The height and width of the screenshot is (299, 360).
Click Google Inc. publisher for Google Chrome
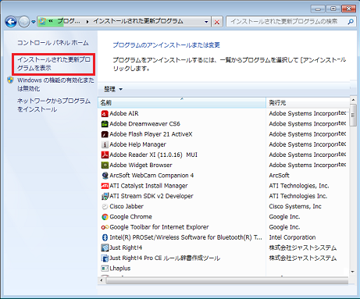(x=284, y=217)
